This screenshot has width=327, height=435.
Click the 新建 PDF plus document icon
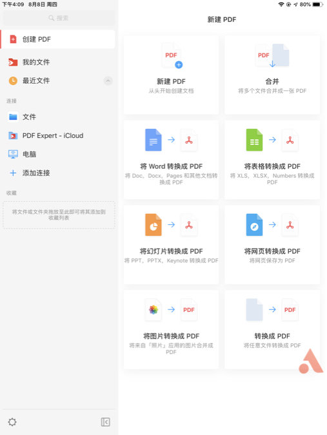[x=172, y=56]
